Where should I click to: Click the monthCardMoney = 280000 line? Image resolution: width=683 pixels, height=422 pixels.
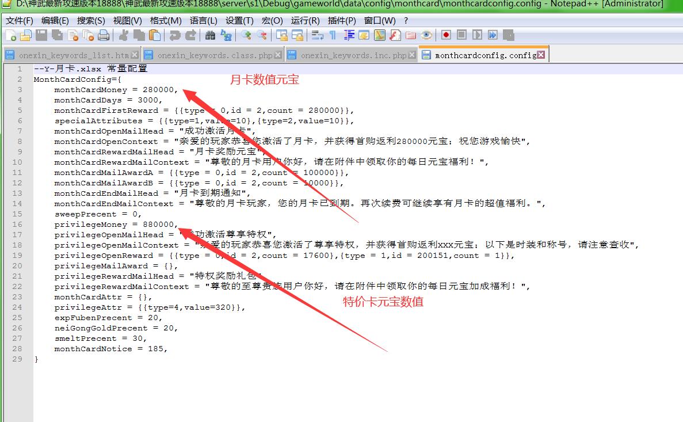(x=116, y=90)
